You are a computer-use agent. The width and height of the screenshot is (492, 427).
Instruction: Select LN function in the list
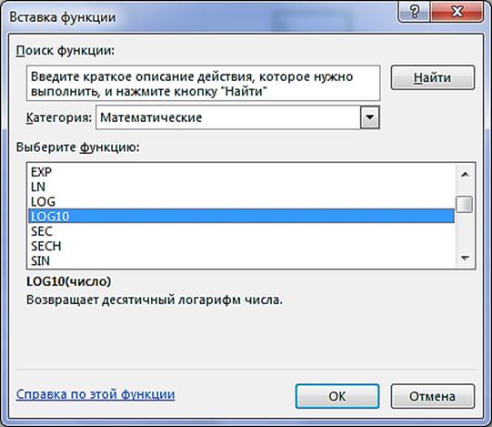pyautogui.click(x=241, y=187)
